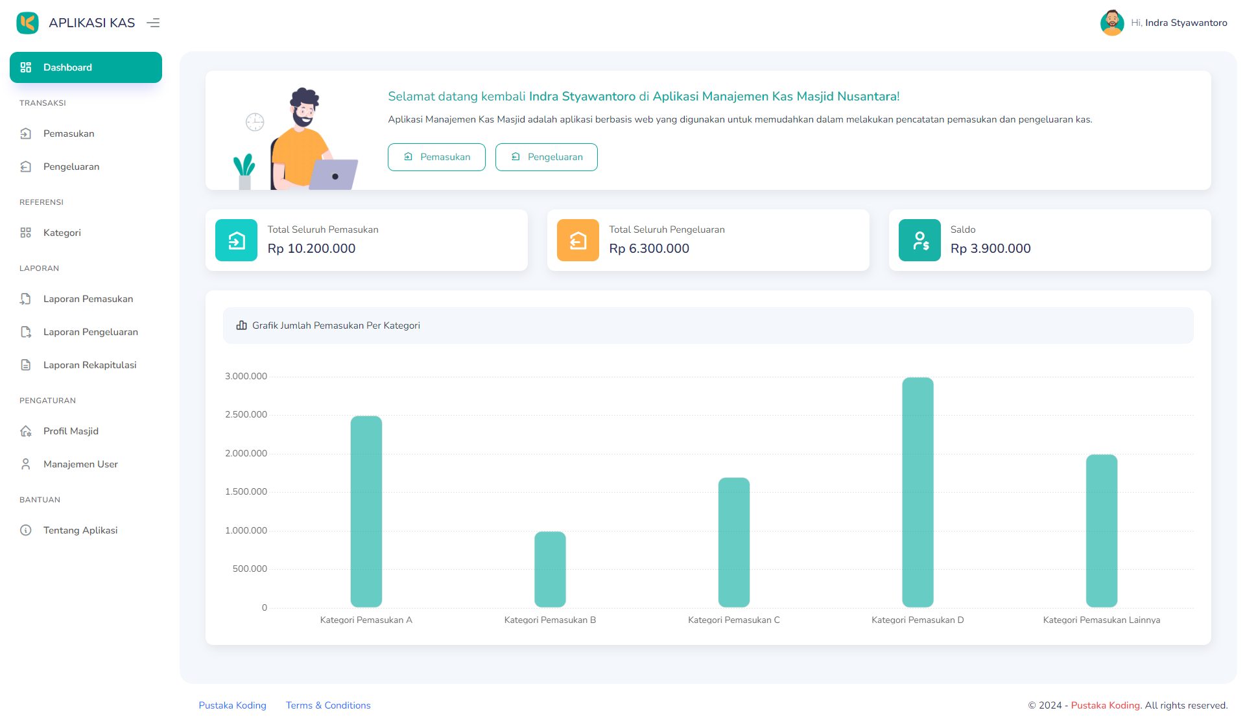Viewport: 1245px width, 728px height.
Task: Open Kategori via its grid icon
Action: (26, 232)
